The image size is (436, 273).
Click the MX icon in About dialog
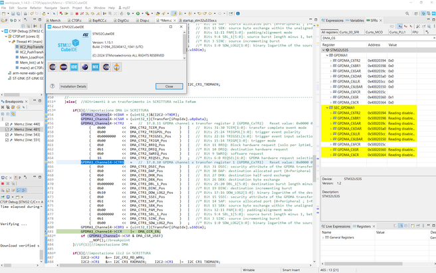(96, 67)
